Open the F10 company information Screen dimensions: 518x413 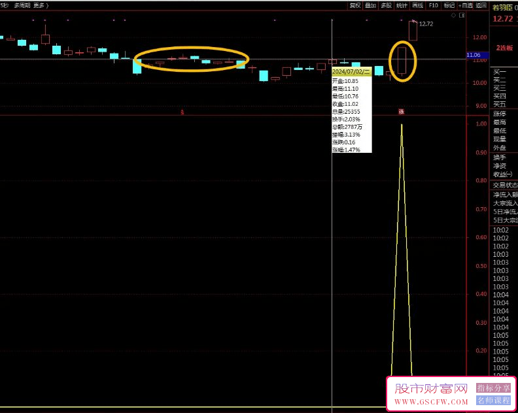click(434, 5)
